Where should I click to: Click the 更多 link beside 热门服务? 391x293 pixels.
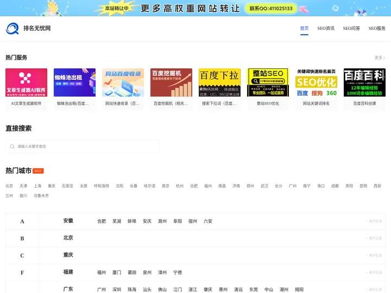point(380,58)
